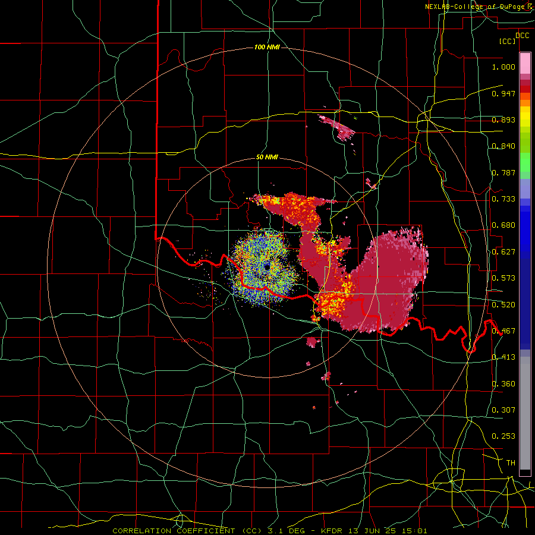The height and width of the screenshot is (535, 535).
Task: Click the blue-green ground clutter ring around the radar
Action: point(265,268)
